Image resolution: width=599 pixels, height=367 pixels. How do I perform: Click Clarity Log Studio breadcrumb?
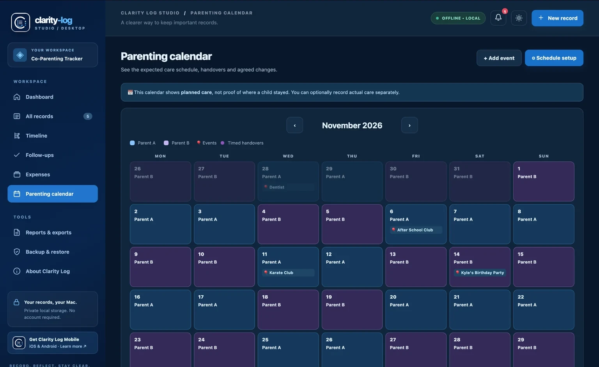pos(150,13)
